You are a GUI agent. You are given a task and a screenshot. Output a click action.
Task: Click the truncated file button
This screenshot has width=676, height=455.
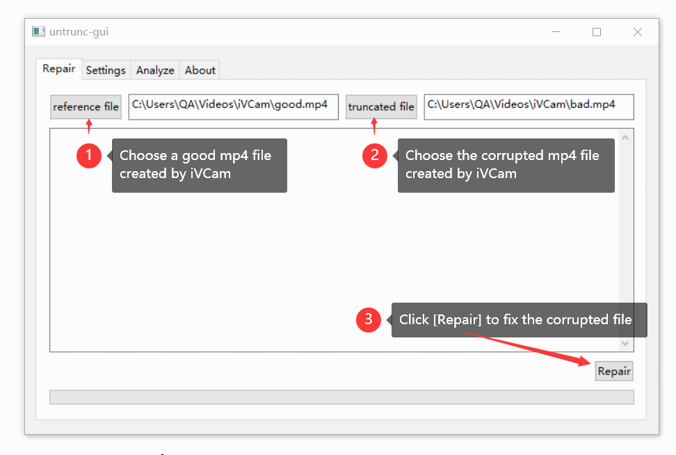381,106
